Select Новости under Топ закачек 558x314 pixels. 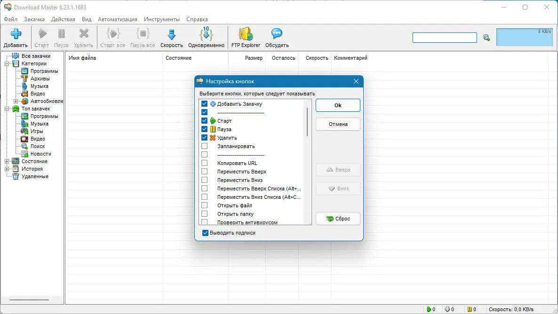[40, 154]
